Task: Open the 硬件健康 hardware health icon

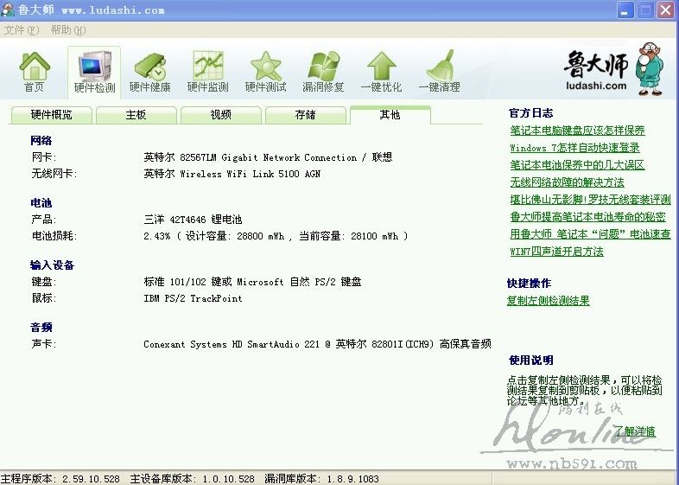Action: coord(150,72)
